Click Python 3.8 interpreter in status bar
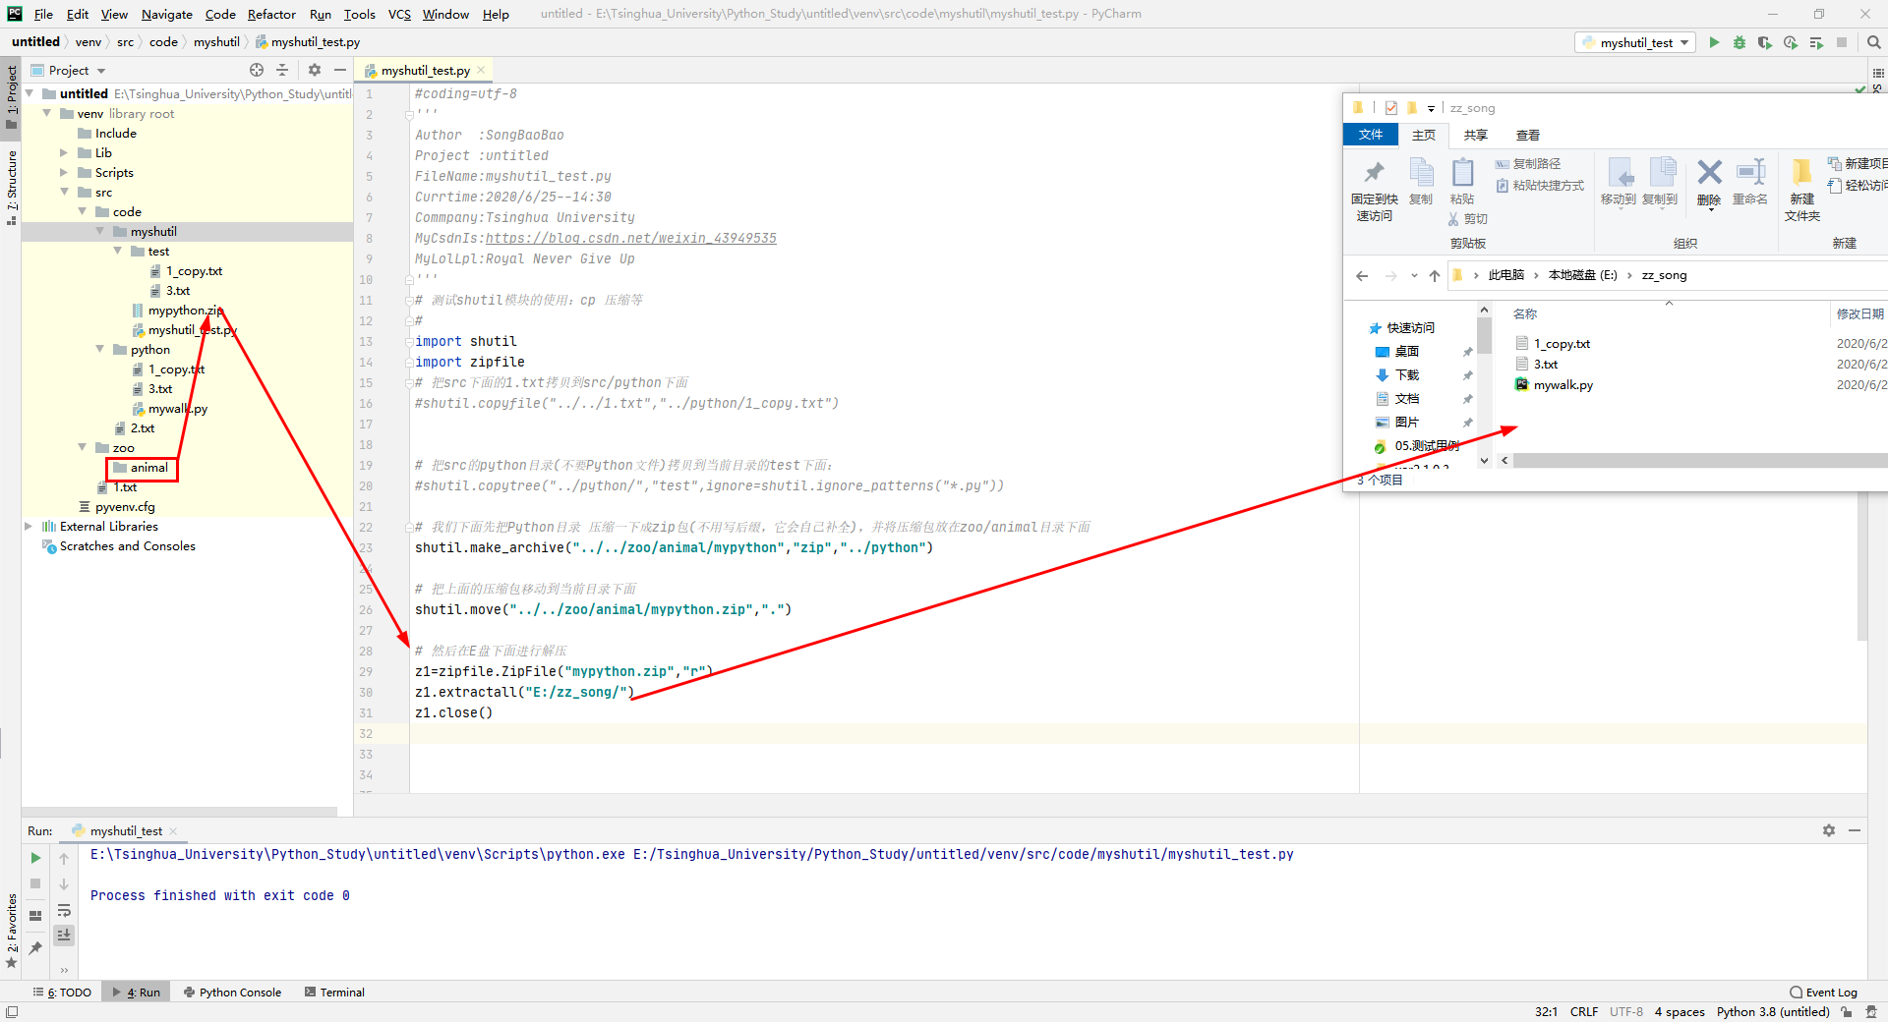 (x=1773, y=1011)
